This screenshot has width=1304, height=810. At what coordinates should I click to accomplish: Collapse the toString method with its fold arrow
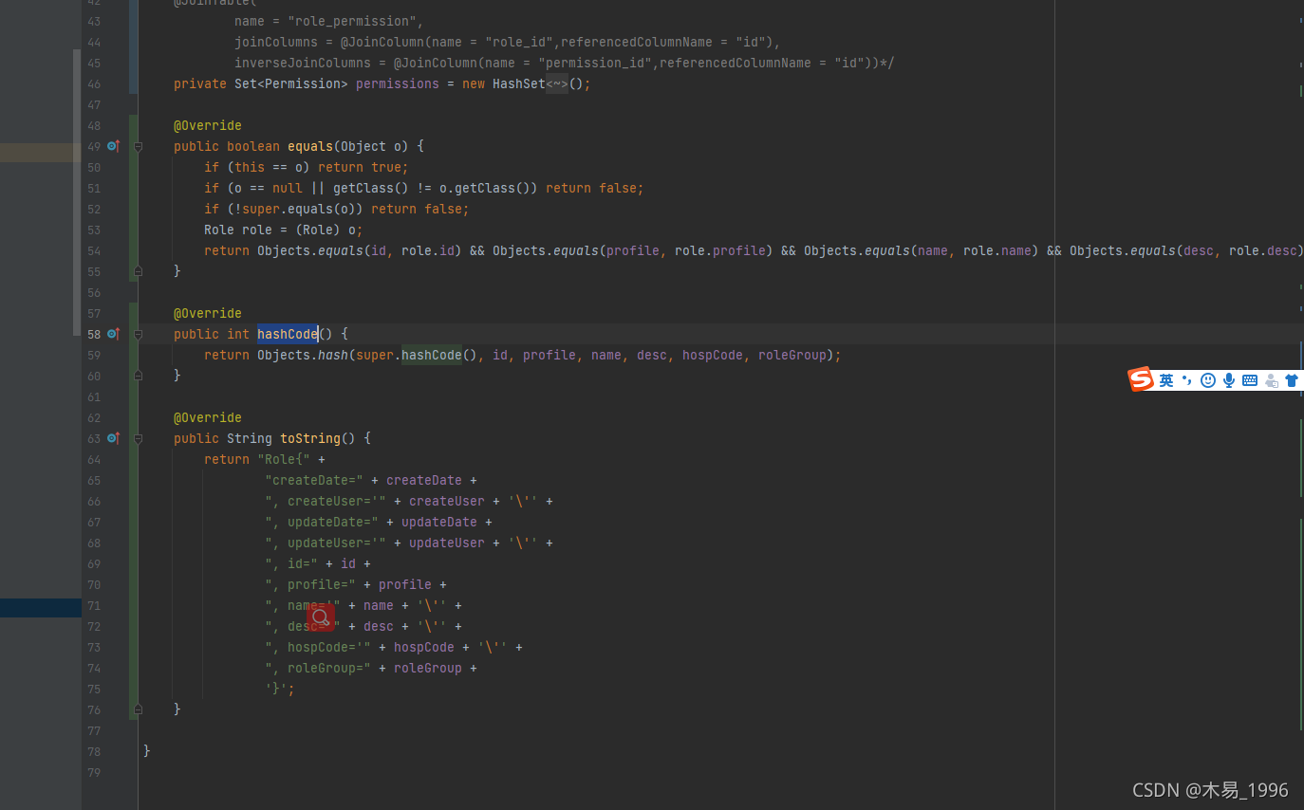click(137, 438)
